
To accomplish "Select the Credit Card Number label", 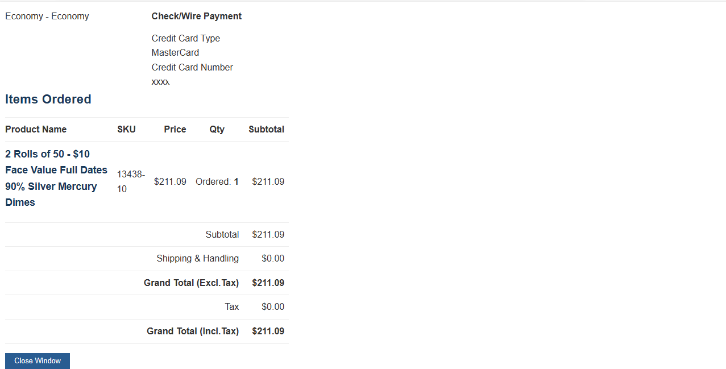I will (x=192, y=67).
